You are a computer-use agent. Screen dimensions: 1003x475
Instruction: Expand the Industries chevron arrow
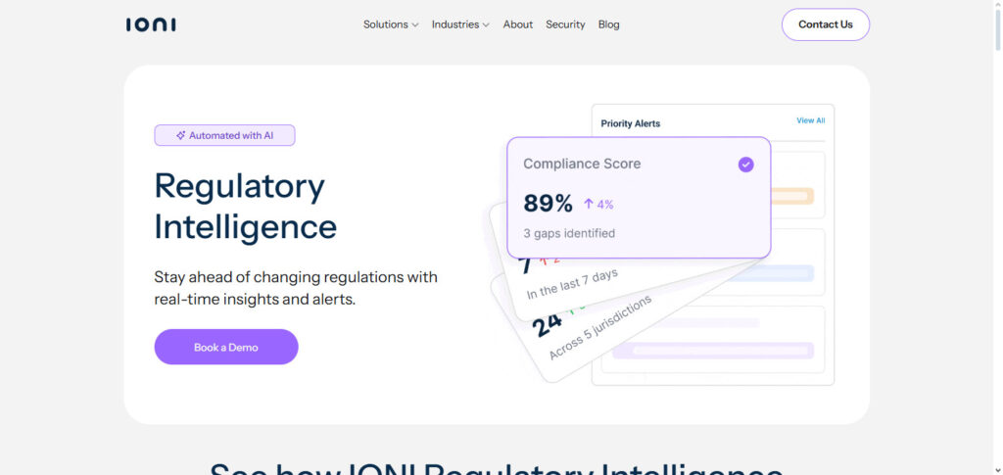(x=486, y=24)
